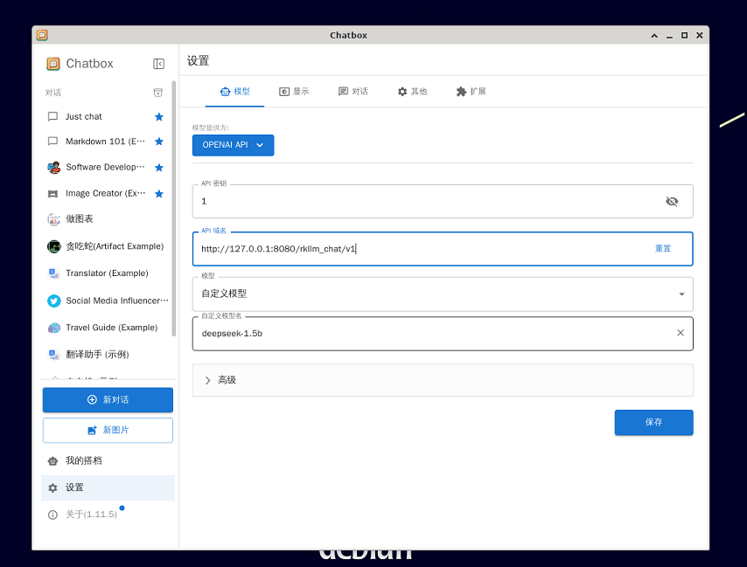Click 保存 to save settings
This screenshot has width=747, height=567.
(653, 422)
